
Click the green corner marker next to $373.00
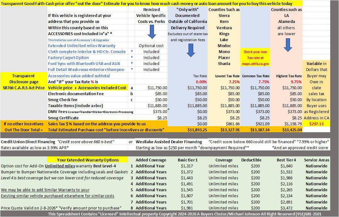click(168, 110)
